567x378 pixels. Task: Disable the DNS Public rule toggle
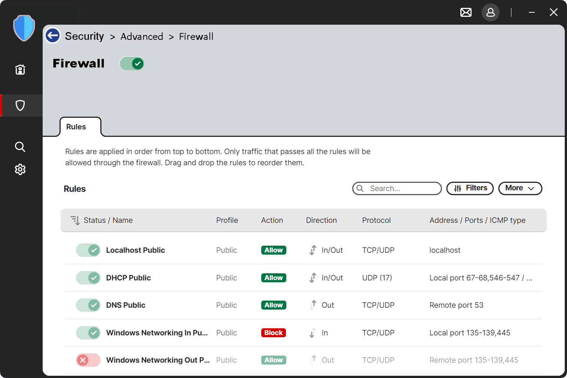coord(88,305)
